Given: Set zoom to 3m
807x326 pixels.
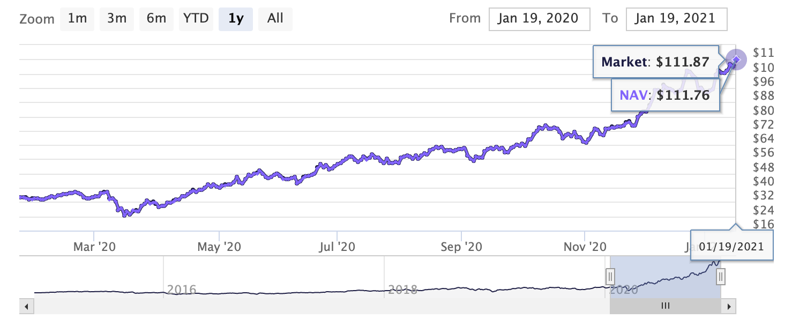Looking at the screenshot, I should [116, 19].
